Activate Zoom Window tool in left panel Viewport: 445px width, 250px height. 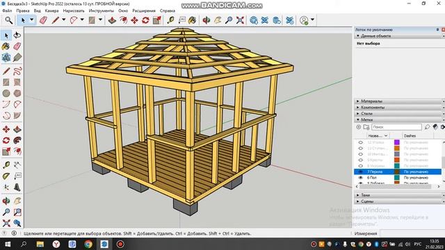tap(17, 212)
